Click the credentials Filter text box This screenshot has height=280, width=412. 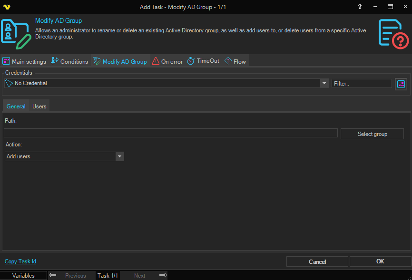362,83
